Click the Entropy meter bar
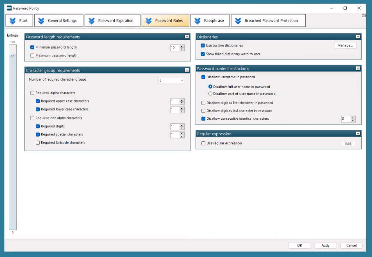372x257 pixels. coord(13,137)
